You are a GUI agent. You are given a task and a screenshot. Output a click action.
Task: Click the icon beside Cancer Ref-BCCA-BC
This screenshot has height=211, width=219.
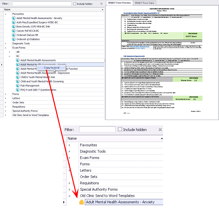coord(14,31)
